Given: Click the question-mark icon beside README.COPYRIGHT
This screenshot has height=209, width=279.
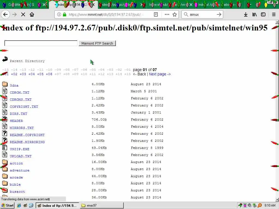Looking at the screenshot, I should (5, 133).
